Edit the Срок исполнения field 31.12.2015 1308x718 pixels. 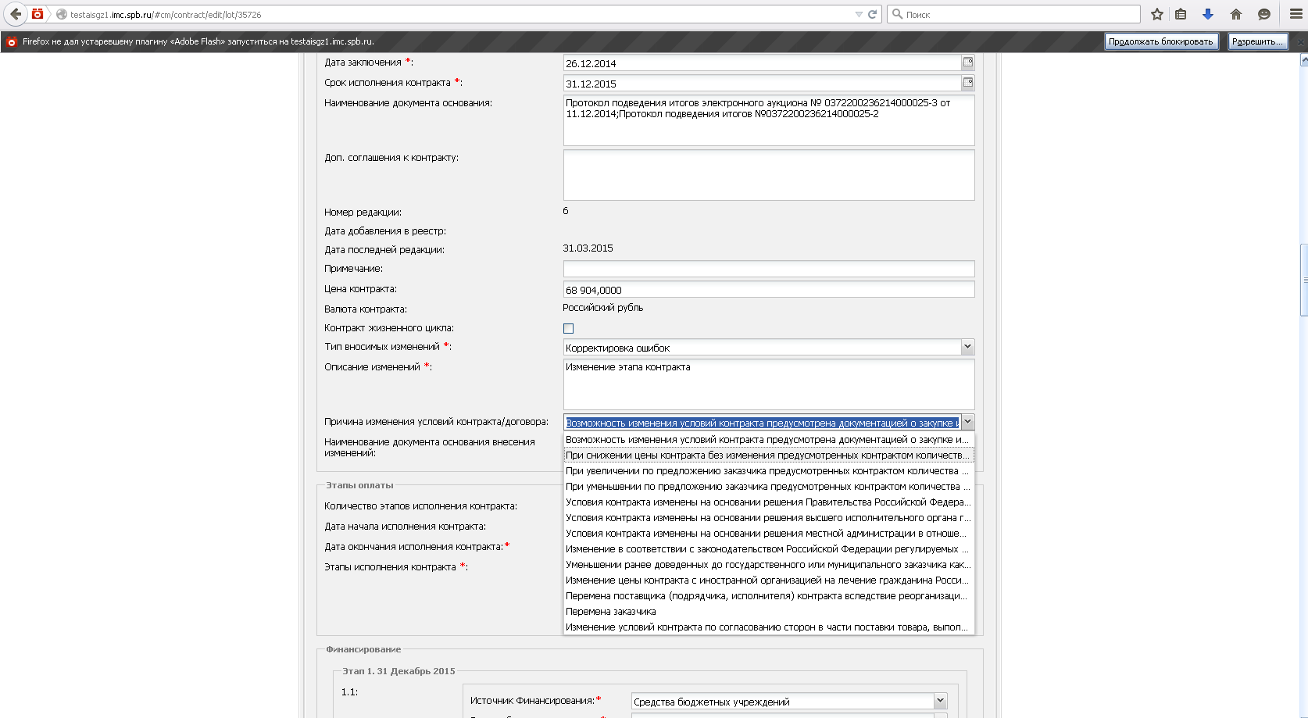[762, 84]
